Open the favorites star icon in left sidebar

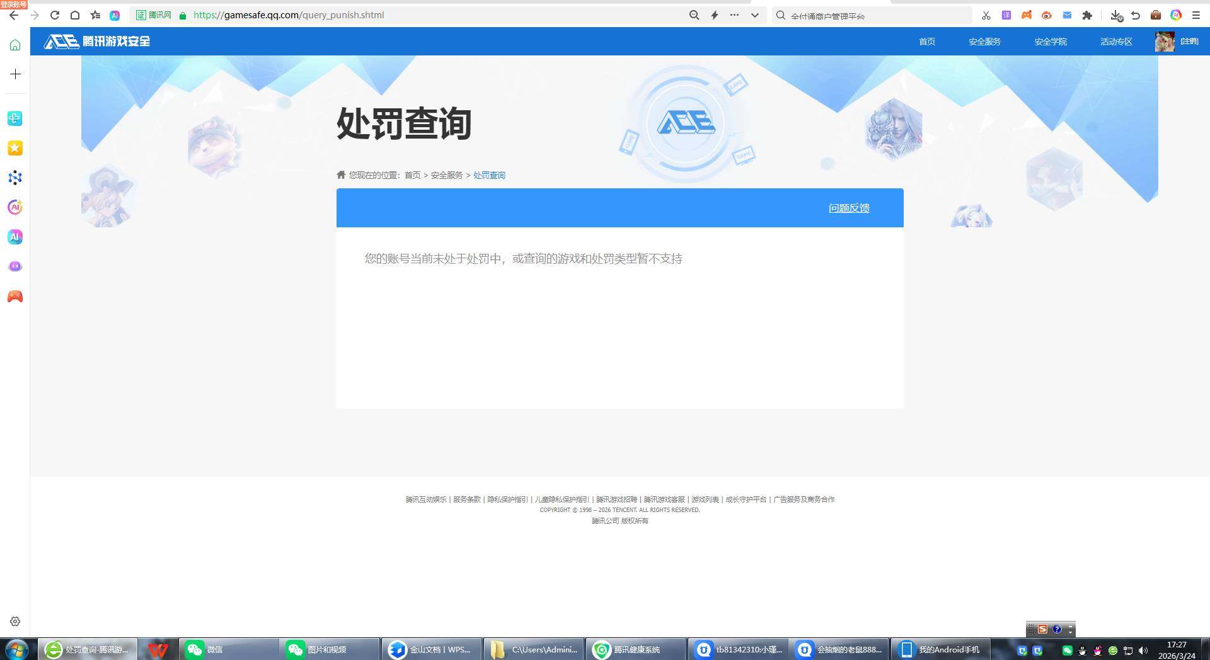[15, 148]
